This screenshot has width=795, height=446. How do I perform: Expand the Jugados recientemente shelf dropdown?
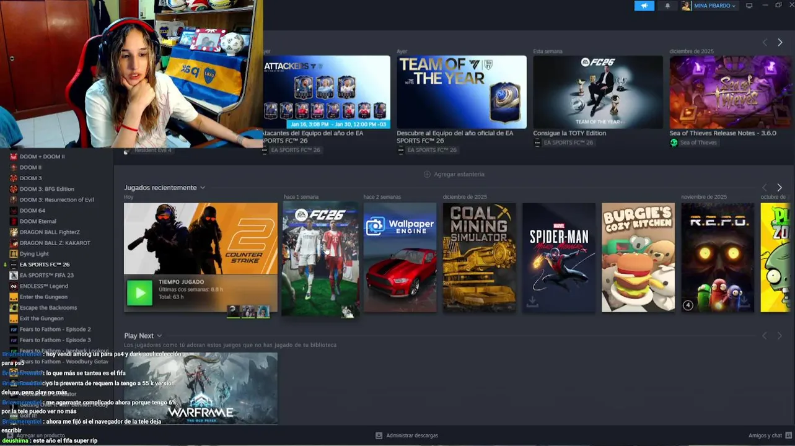coord(202,188)
